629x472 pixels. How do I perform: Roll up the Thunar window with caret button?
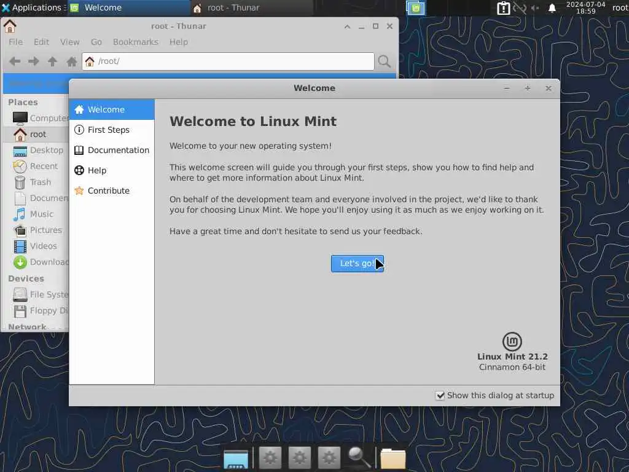click(348, 26)
